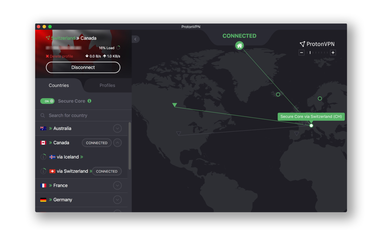Adjust the map zoom slider
The image size is (382, 236).
(x=317, y=53)
